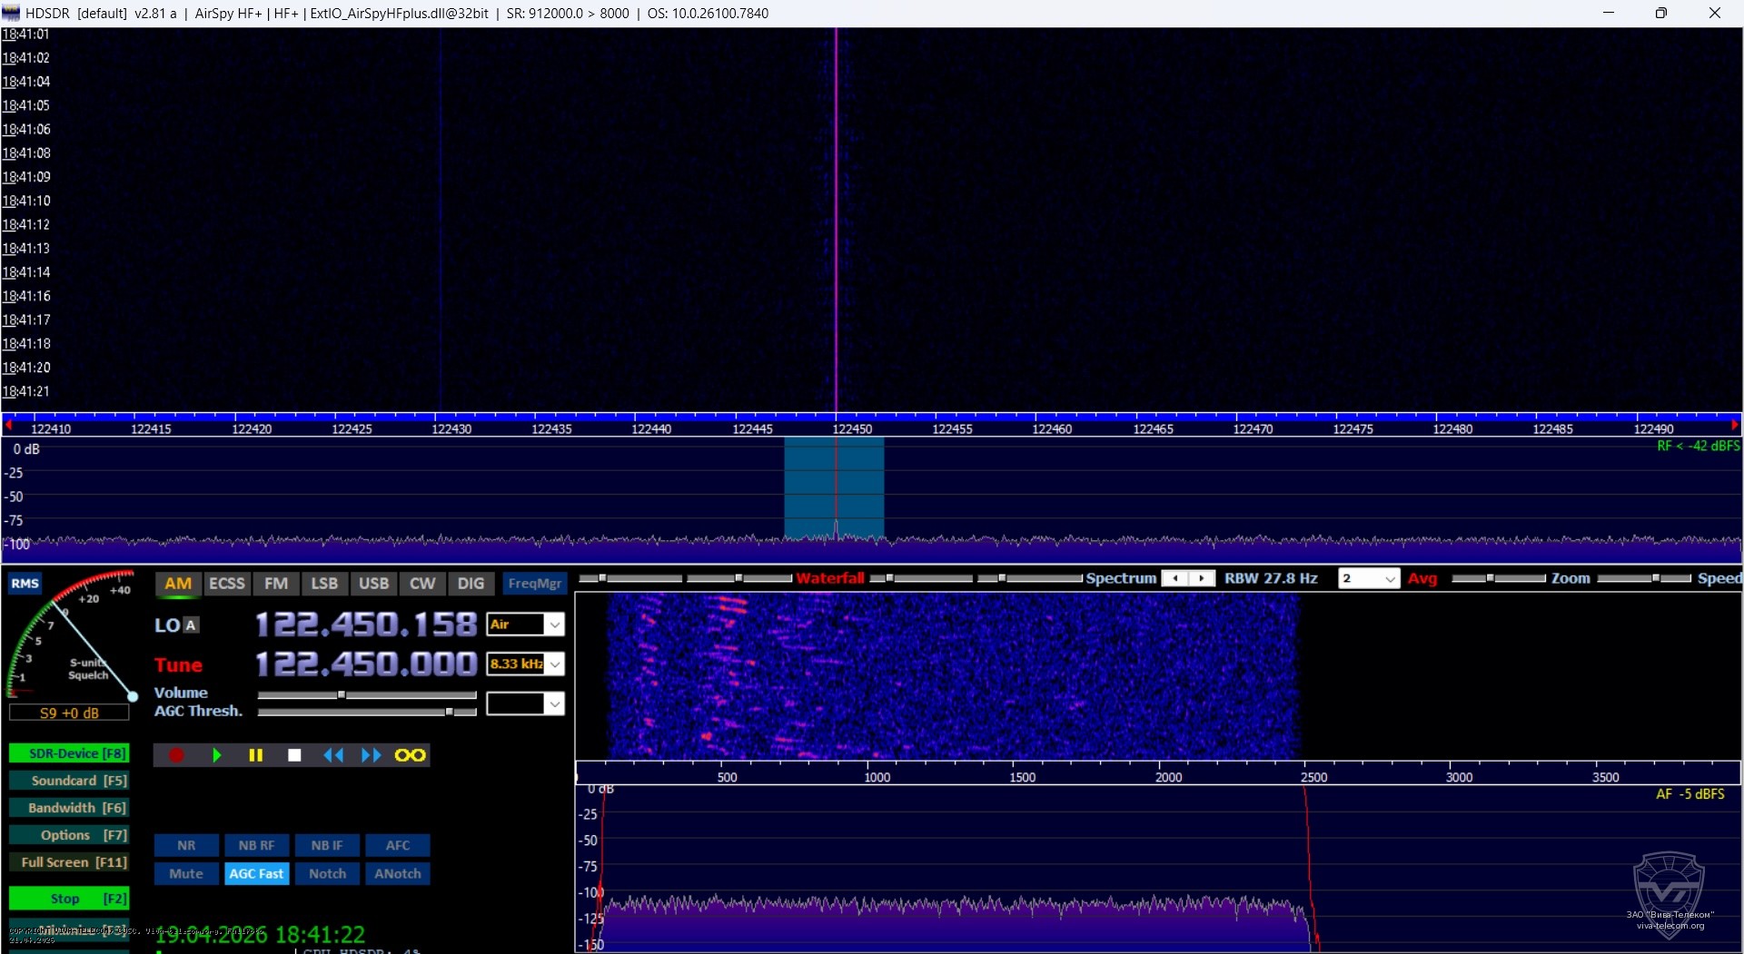The height and width of the screenshot is (954, 1744).
Task: Select the CW mode tab
Action: (422, 583)
